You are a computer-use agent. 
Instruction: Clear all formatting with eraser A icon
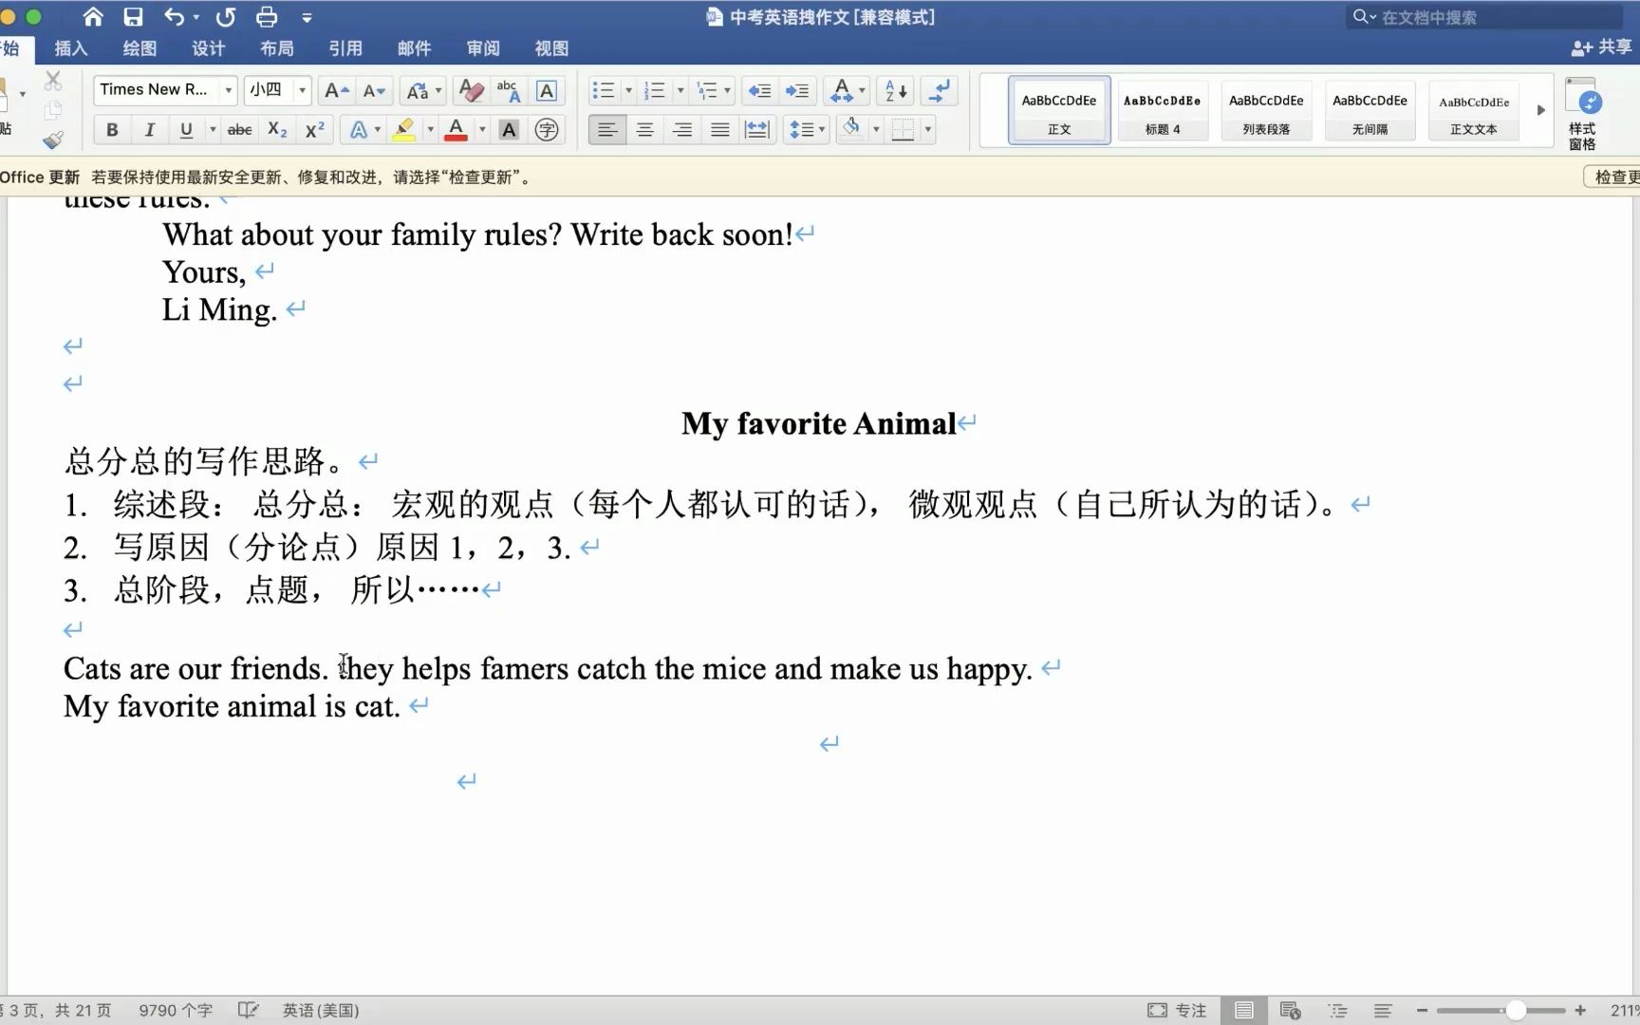click(x=471, y=90)
